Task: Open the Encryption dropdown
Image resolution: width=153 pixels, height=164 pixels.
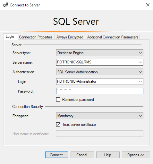Action: coord(100,116)
